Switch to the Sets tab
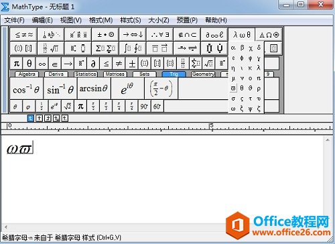 145,74
